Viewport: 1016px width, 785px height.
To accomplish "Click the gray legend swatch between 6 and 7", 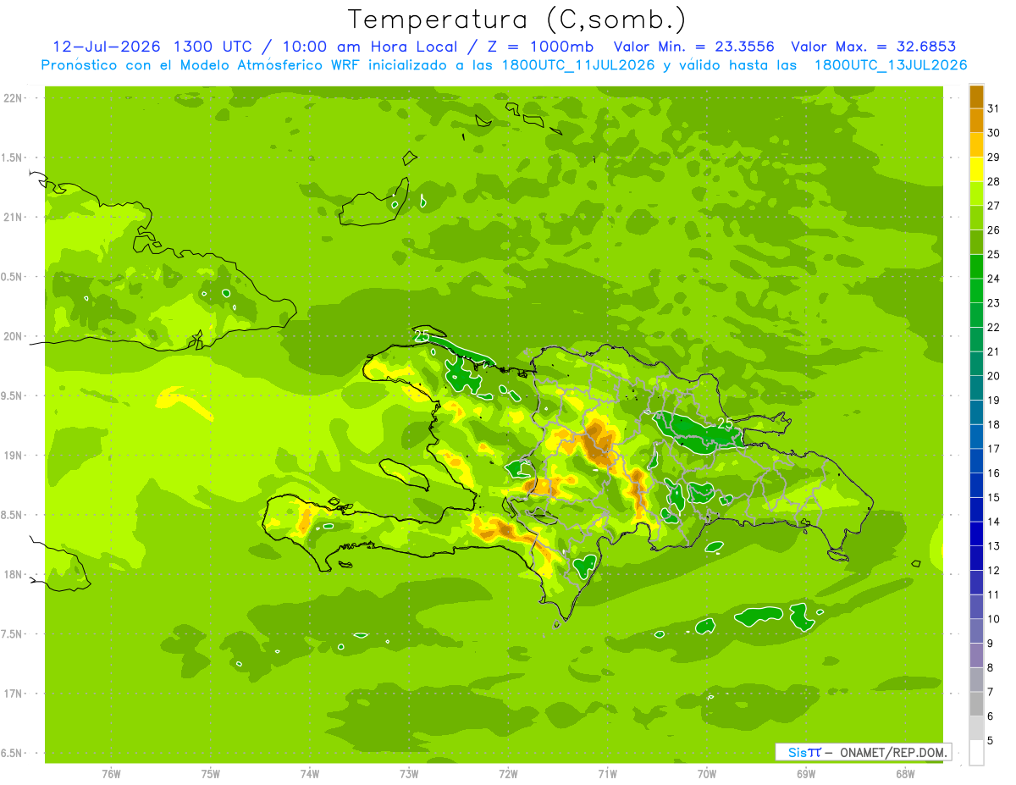I will point(976,704).
